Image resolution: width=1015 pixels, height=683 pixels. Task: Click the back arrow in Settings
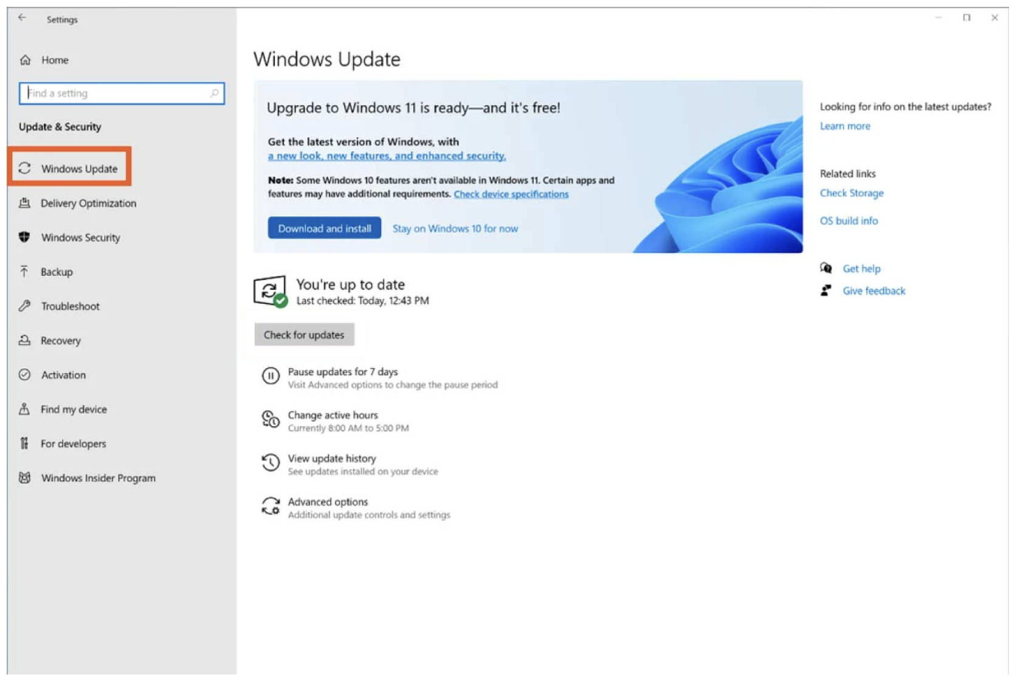tap(22, 18)
